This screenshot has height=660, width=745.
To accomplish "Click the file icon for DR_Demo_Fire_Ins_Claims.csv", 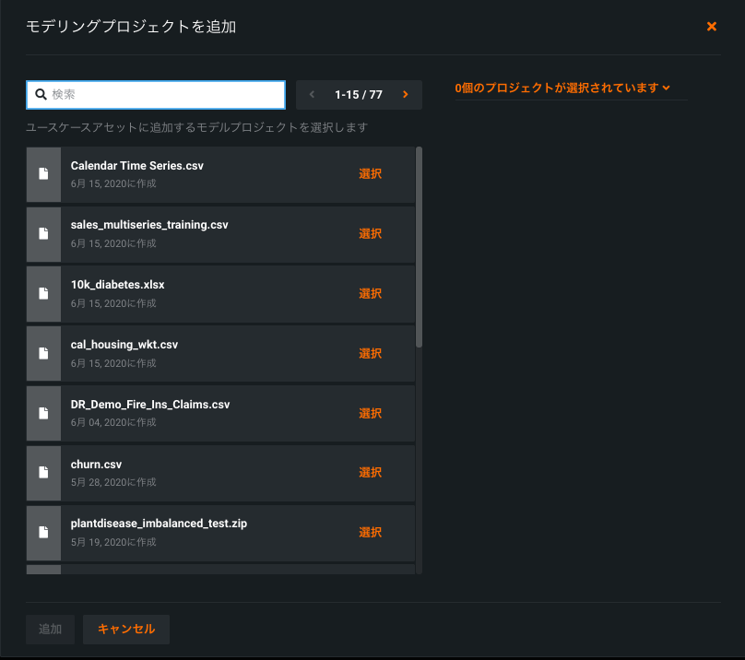I will [x=43, y=413].
